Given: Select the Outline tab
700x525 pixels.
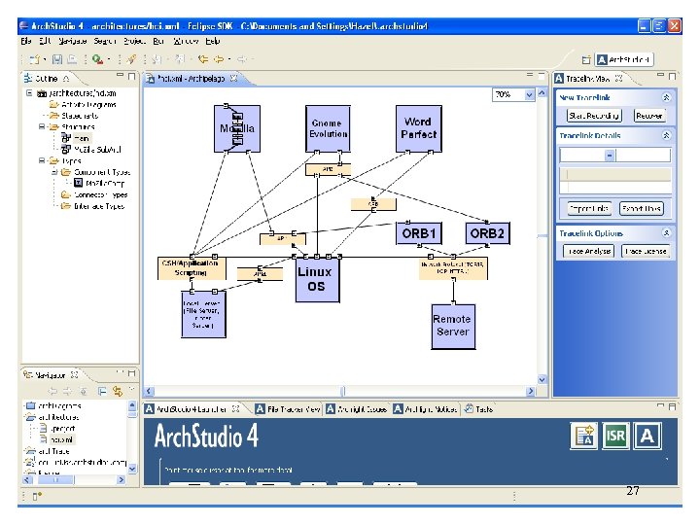Looking at the screenshot, I should pyautogui.click(x=47, y=78).
